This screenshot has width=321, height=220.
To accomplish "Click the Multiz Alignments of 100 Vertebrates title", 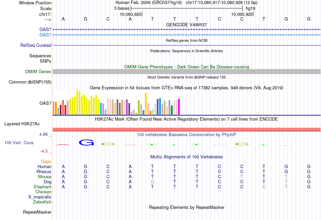I will point(187,157).
